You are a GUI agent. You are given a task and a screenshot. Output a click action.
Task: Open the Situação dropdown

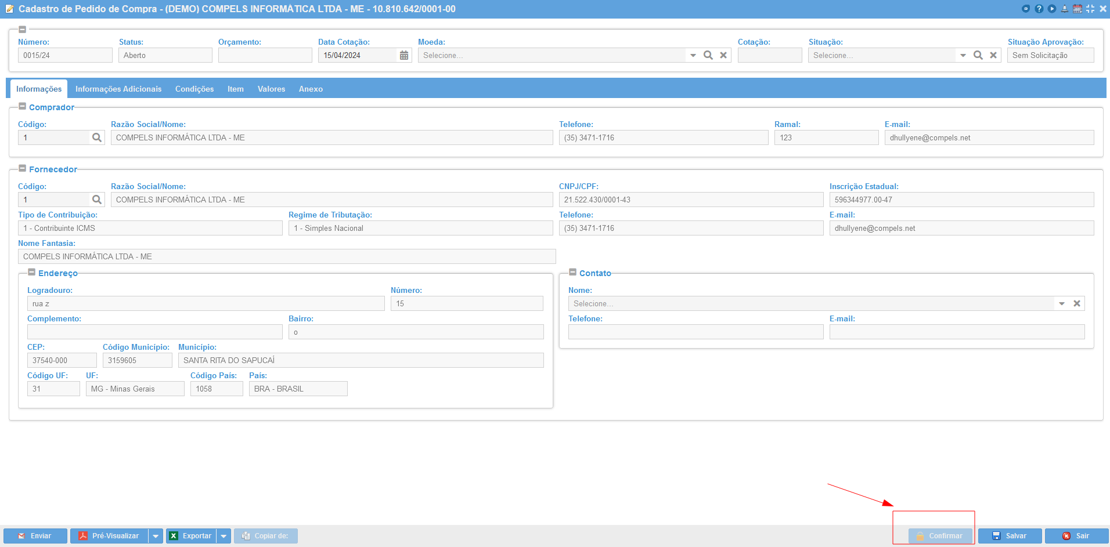(963, 55)
